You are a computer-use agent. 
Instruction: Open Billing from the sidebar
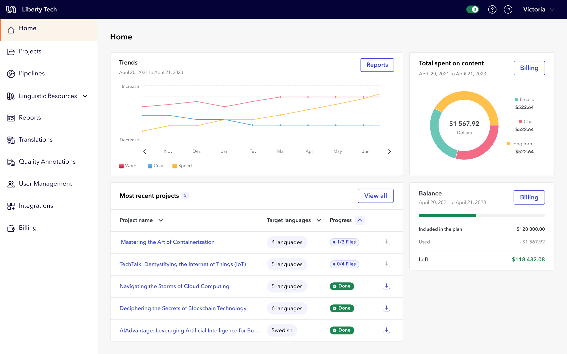(27, 227)
